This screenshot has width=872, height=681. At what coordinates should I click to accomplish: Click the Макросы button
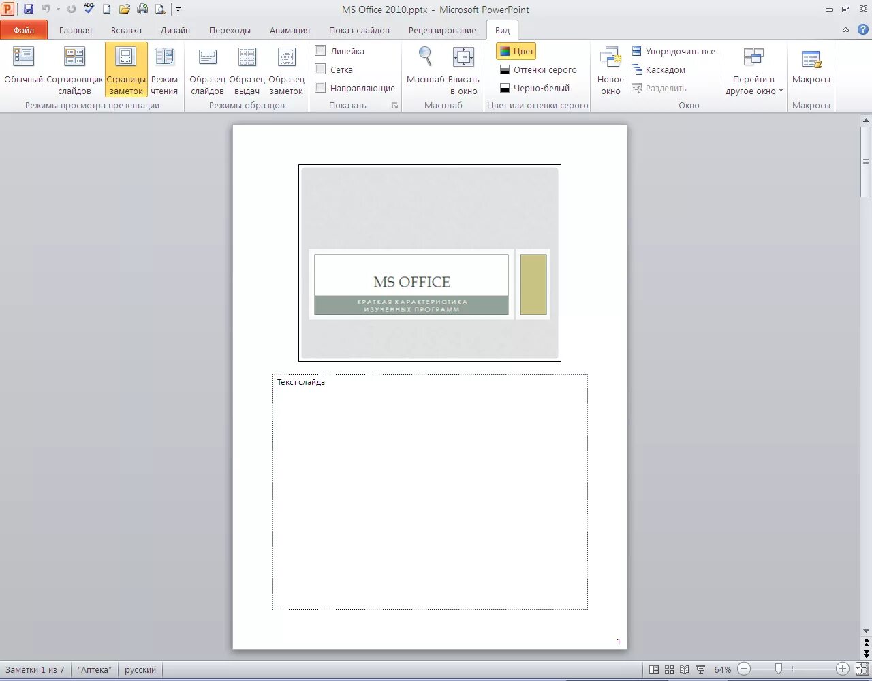pos(811,69)
